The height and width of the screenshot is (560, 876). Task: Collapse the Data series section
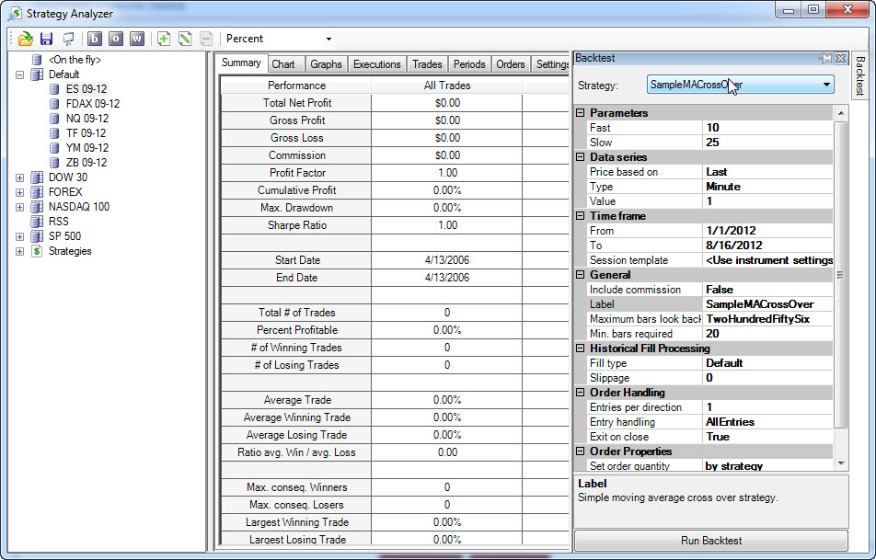581,157
